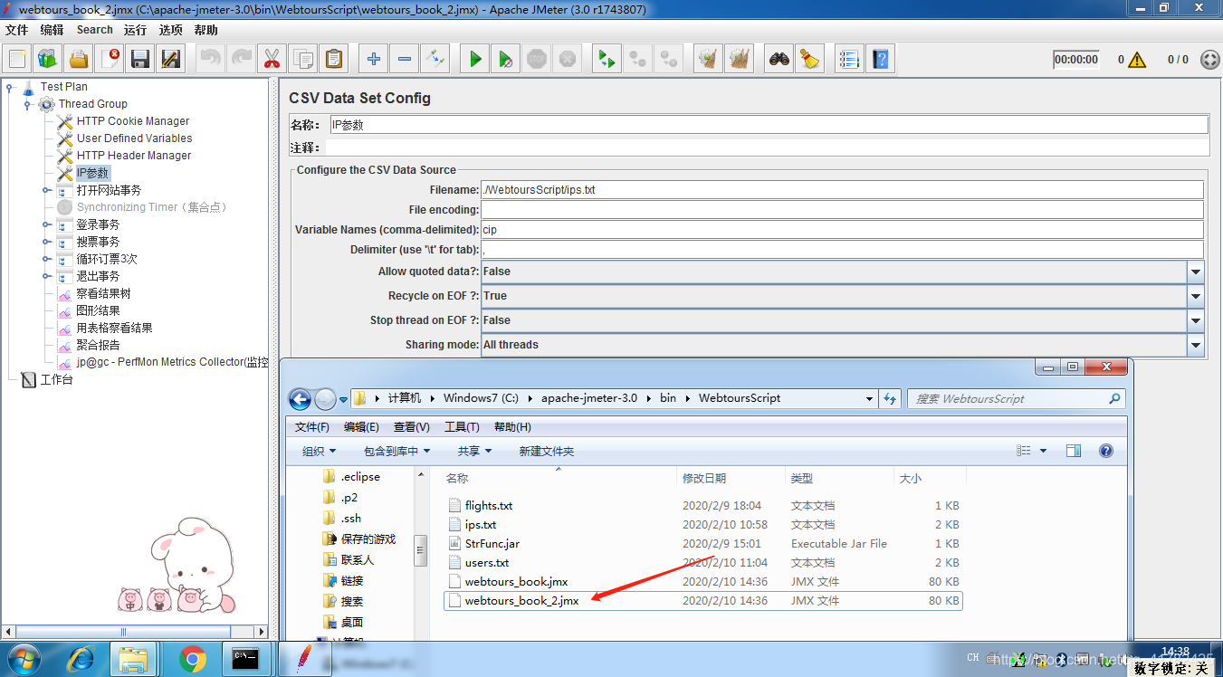
Task: Collapse the Thread Group tree node
Action: [28, 104]
